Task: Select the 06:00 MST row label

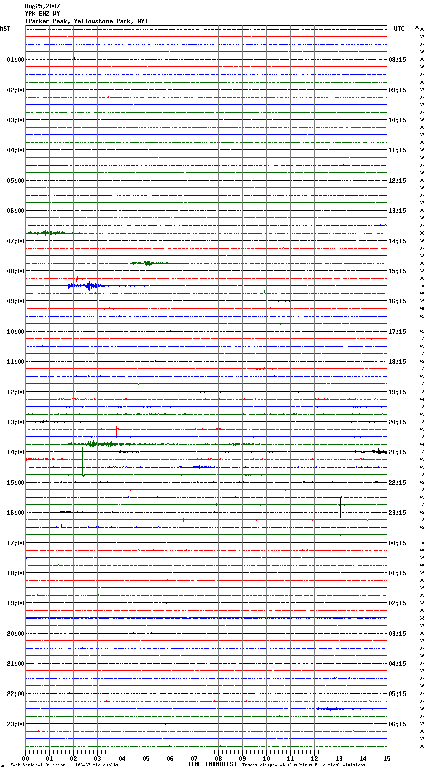Action: [x=16, y=211]
